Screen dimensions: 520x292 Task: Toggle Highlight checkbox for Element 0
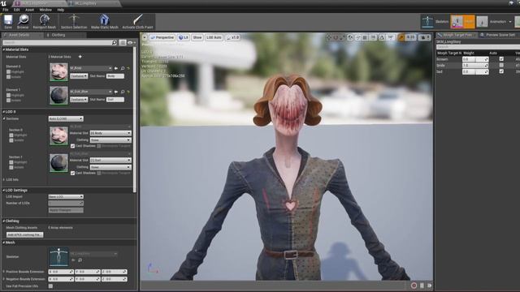coord(9,72)
